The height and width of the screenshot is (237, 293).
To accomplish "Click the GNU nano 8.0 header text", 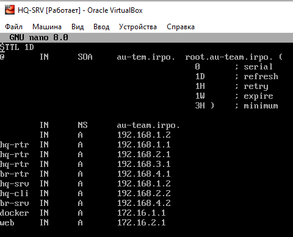I will (x=39, y=38).
